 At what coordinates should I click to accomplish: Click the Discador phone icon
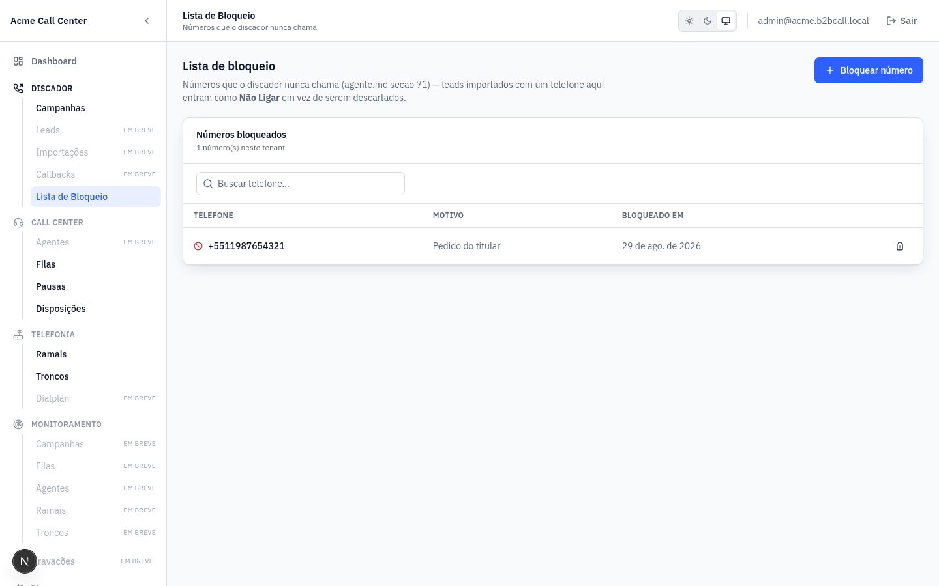(18, 88)
